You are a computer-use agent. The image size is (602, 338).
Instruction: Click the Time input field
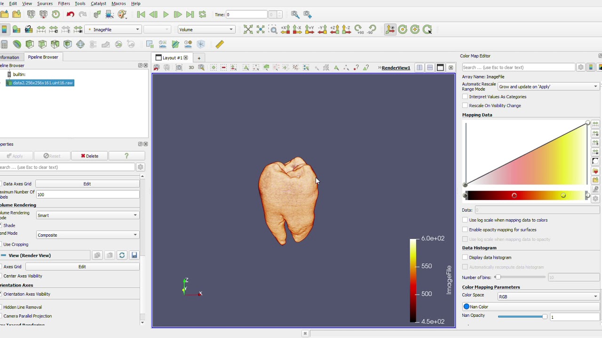(246, 15)
